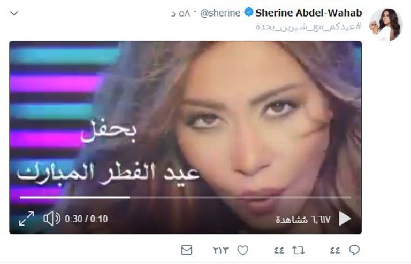The image size is (411, 264).
Task: Like the tweet with heart icon
Action: 243,251
